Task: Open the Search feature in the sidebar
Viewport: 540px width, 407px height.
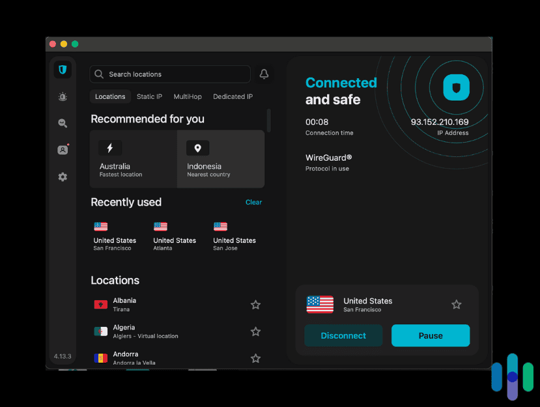Action: click(x=62, y=123)
